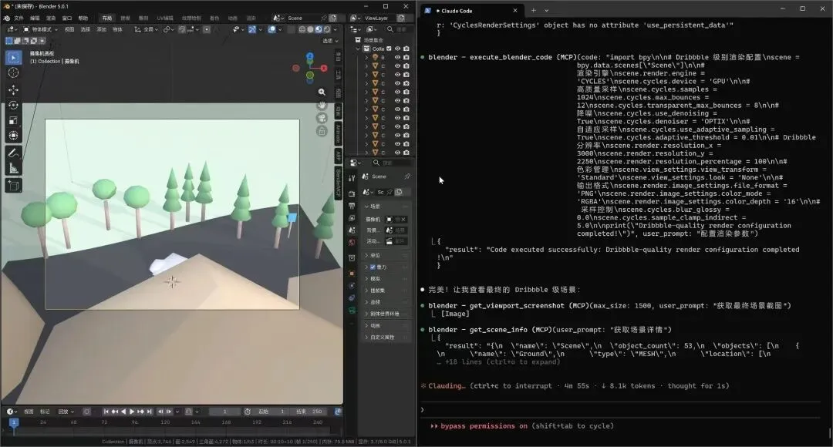This screenshot has height=447, width=833.
Task: Select the Annotate tool
Action: coord(14,153)
